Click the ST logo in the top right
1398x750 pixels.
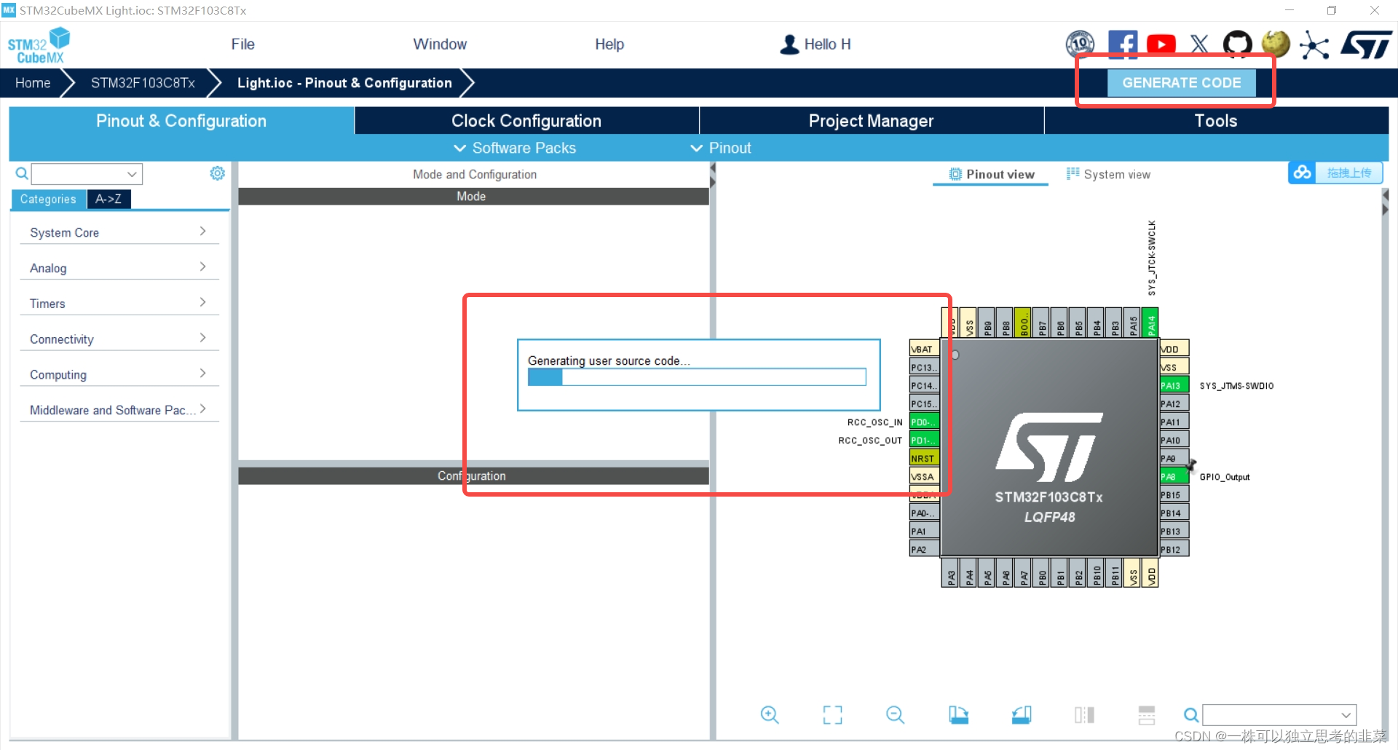[1366, 44]
